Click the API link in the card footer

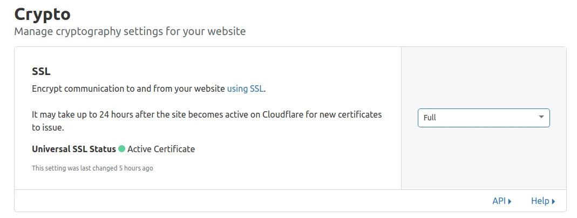[x=499, y=201]
